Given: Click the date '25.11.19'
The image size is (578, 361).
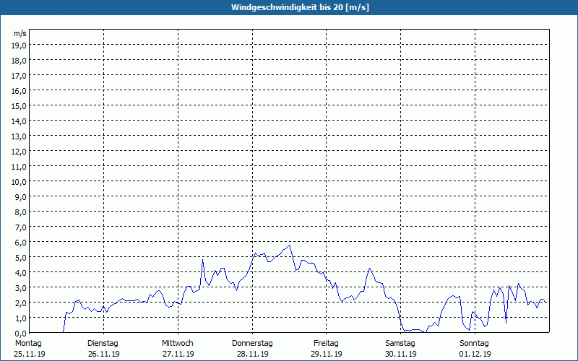Looking at the screenshot, I should point(30,354).
